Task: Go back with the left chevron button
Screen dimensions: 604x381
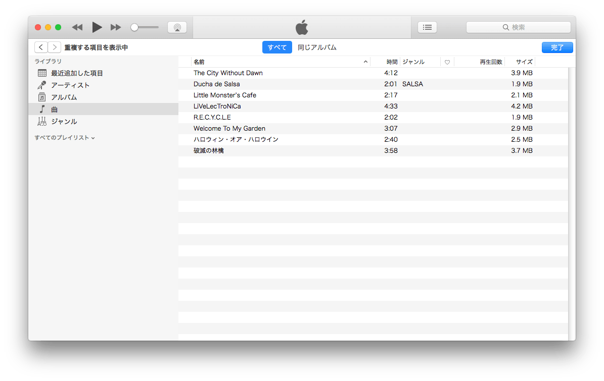Action: 41,47
